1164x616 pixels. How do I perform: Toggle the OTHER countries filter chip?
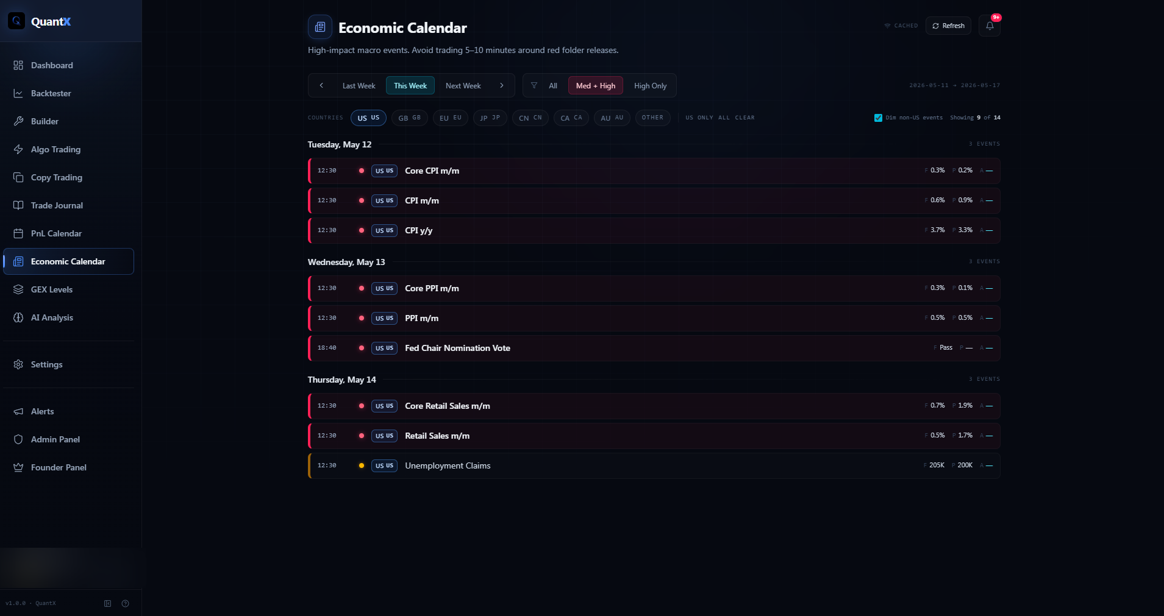(652, 118)
